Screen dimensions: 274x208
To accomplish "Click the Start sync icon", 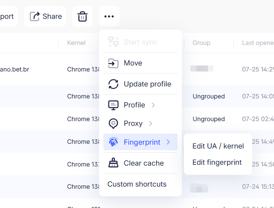I will pyautogui.click(x=113, y=42).
